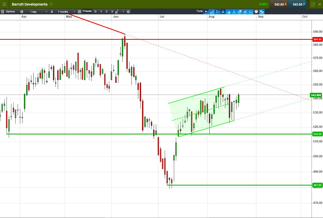The width and height of the screenshot is (323, 218).
Task: Click the 590.00 price axis value
Action: click(317, 32)
